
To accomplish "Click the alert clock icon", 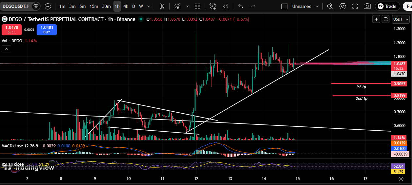I will (x=213, y=6).
